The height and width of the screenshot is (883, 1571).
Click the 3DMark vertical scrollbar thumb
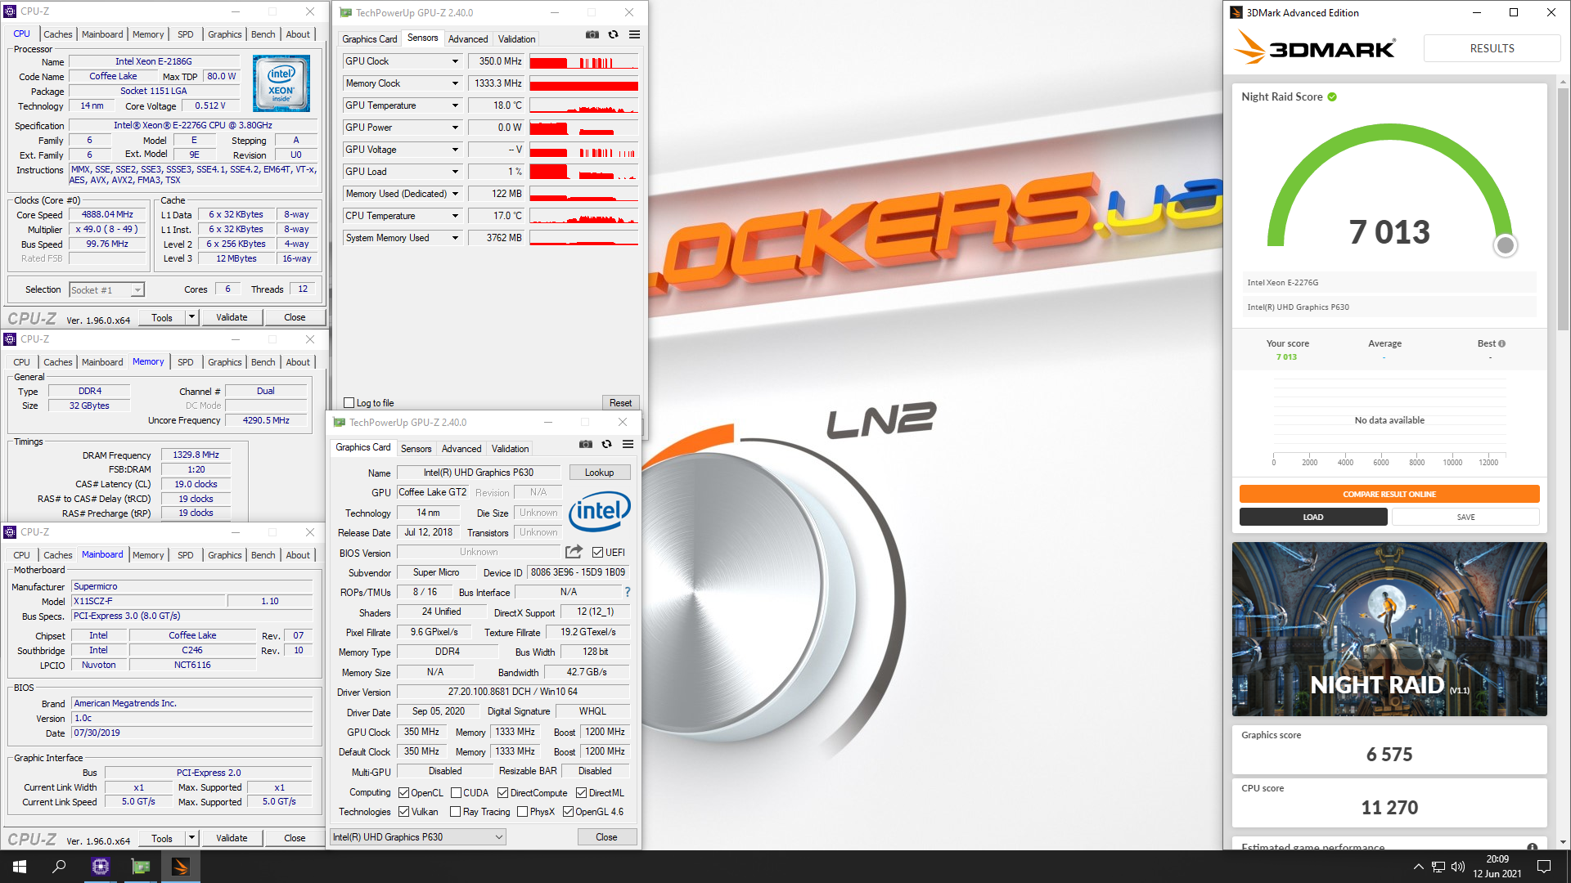click(1563, 208)
